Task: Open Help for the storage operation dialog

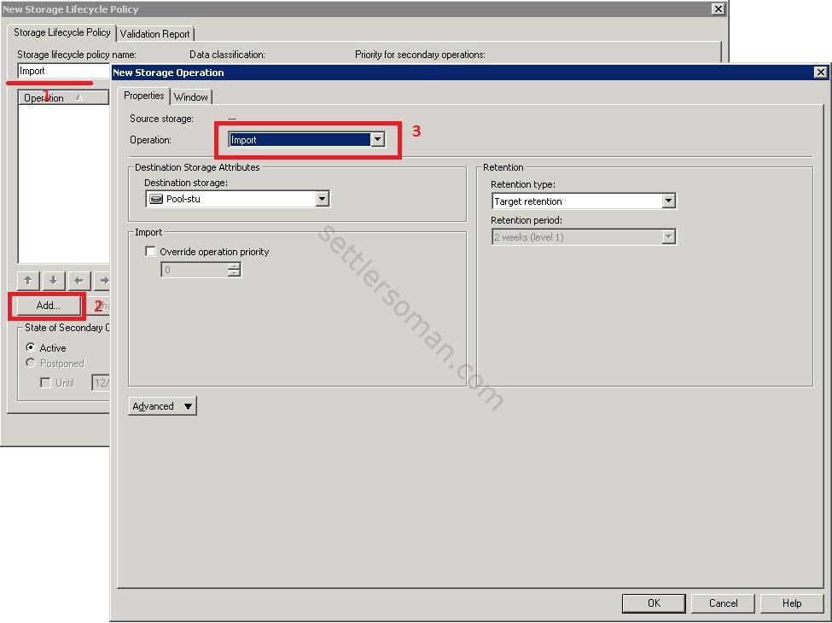Action: pyautogui.click(x=791, y=603)
